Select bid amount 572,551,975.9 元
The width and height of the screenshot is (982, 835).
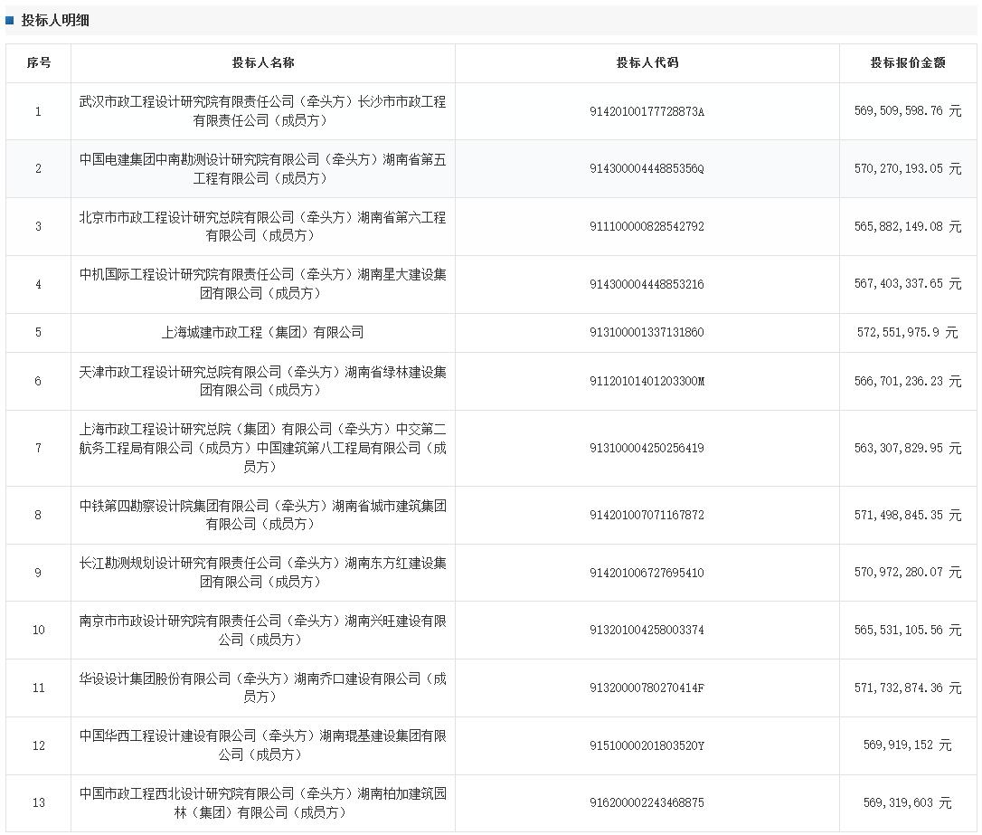coord(908,332)
